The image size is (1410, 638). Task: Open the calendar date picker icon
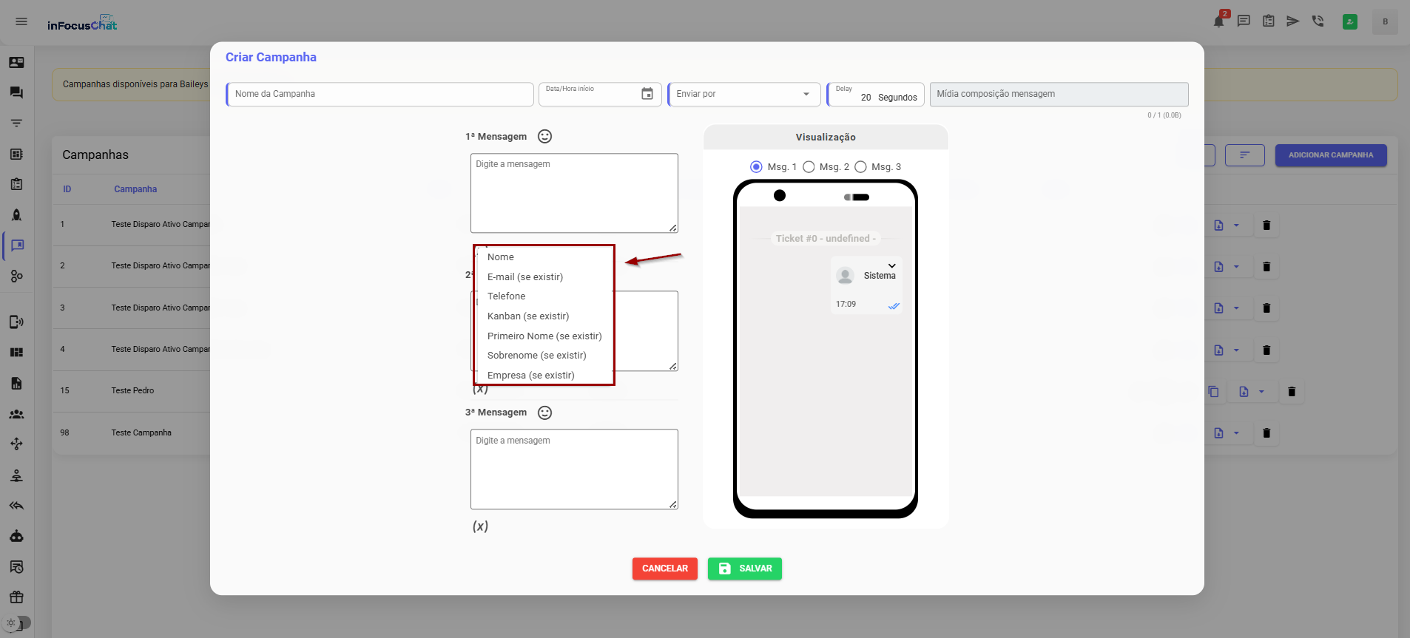647,94
